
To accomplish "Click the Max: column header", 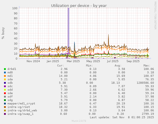I will click(x=147, y=66).
